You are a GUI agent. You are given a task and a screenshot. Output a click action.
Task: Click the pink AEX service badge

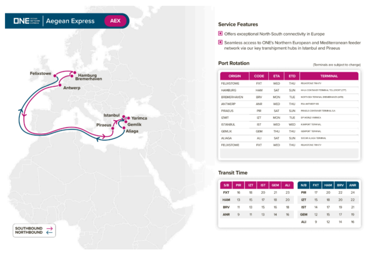[115, 21]
